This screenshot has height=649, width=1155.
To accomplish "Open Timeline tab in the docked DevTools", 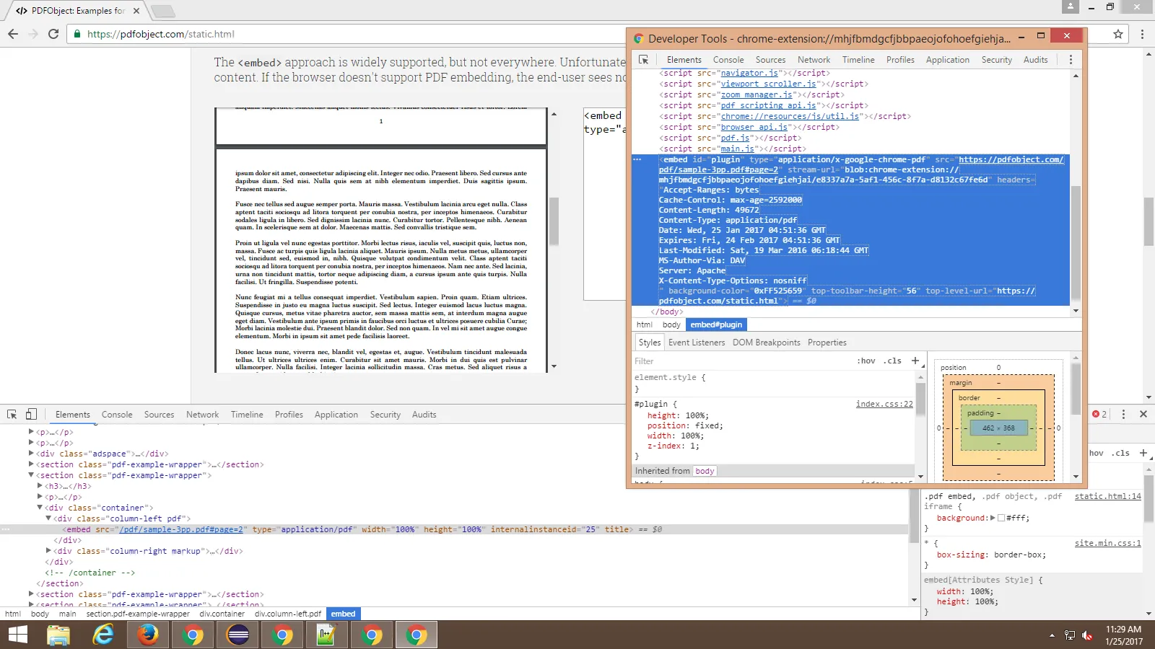I will tap(247, 415).
